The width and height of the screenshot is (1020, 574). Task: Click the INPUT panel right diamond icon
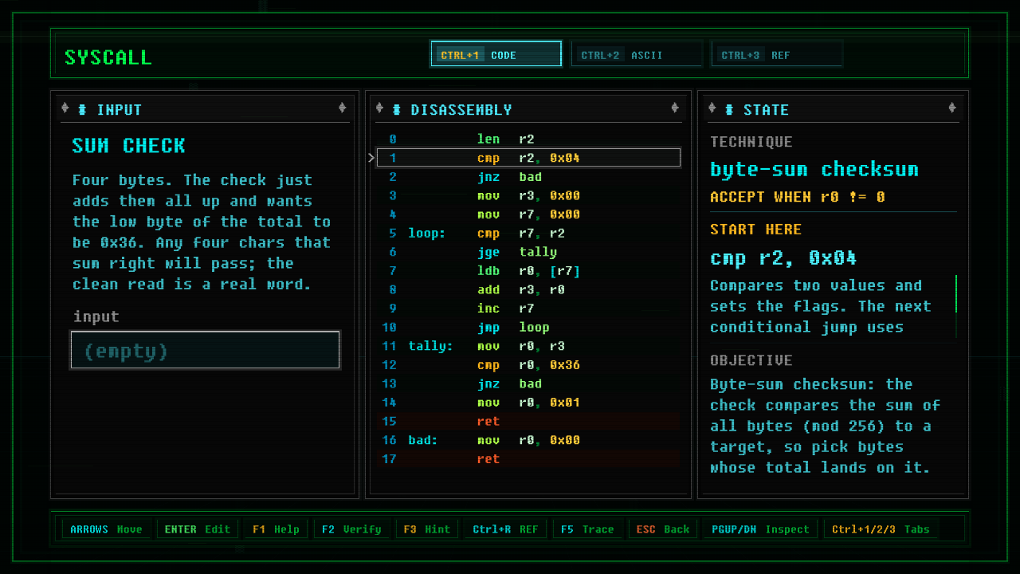[x=343, y=108]
